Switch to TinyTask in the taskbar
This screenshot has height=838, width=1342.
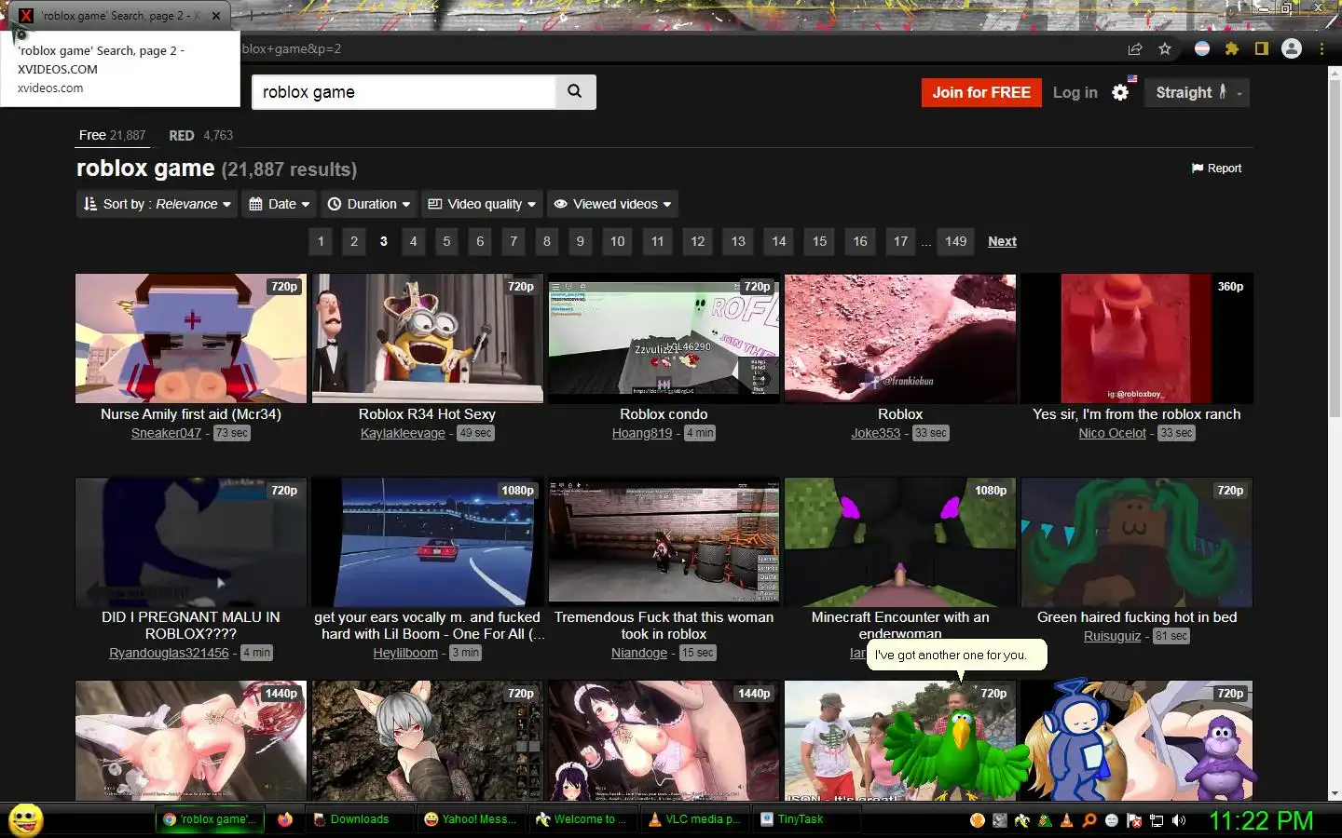(x=806, y=819)
